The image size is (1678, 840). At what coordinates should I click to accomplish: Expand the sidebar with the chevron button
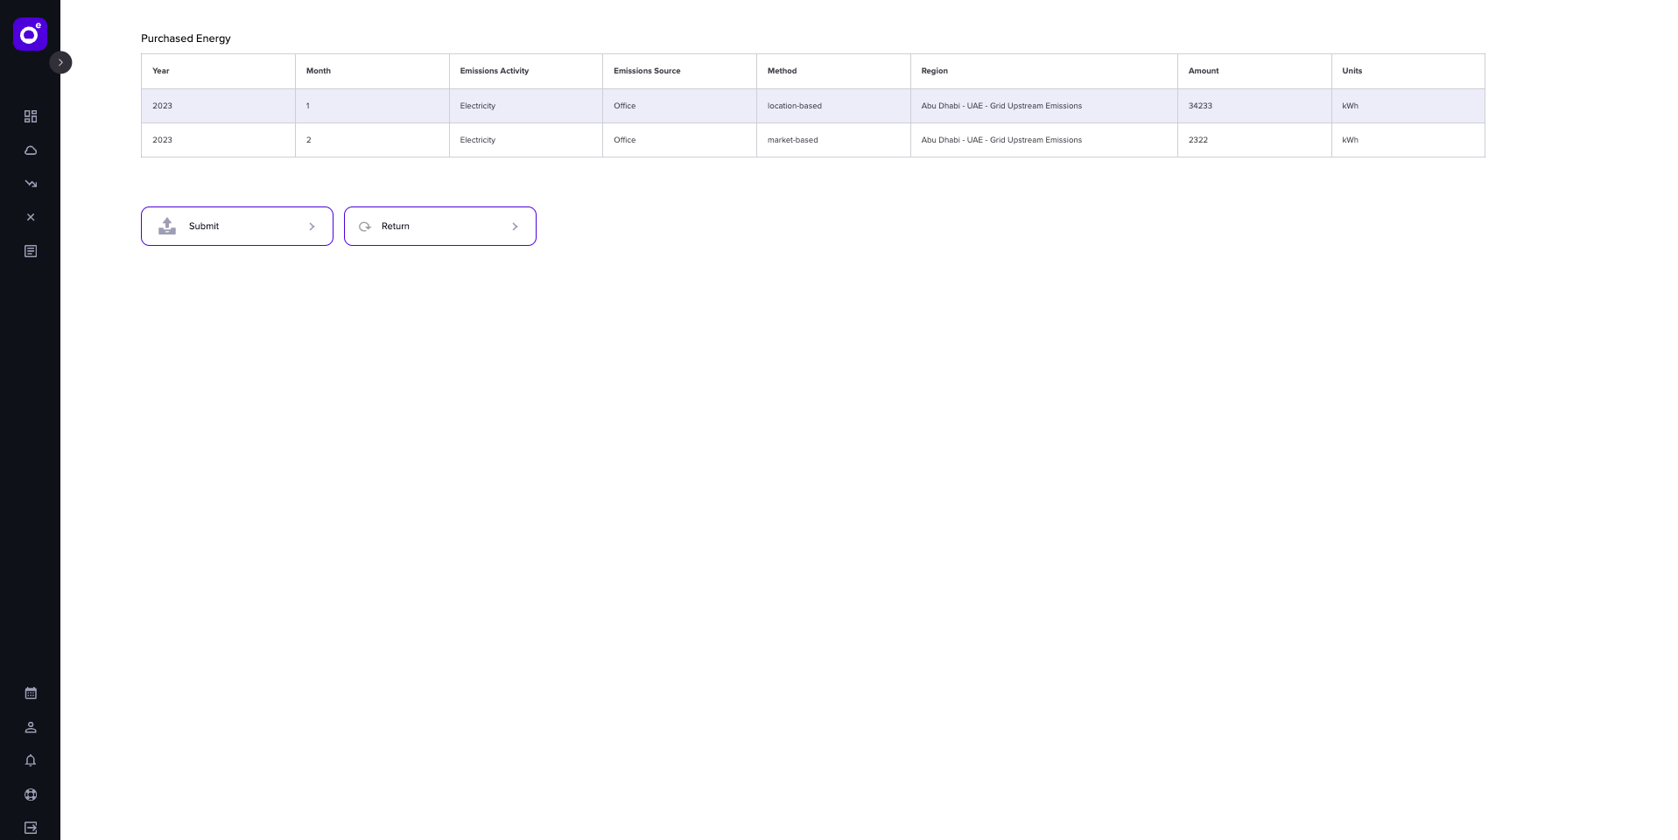pos(60,62)
